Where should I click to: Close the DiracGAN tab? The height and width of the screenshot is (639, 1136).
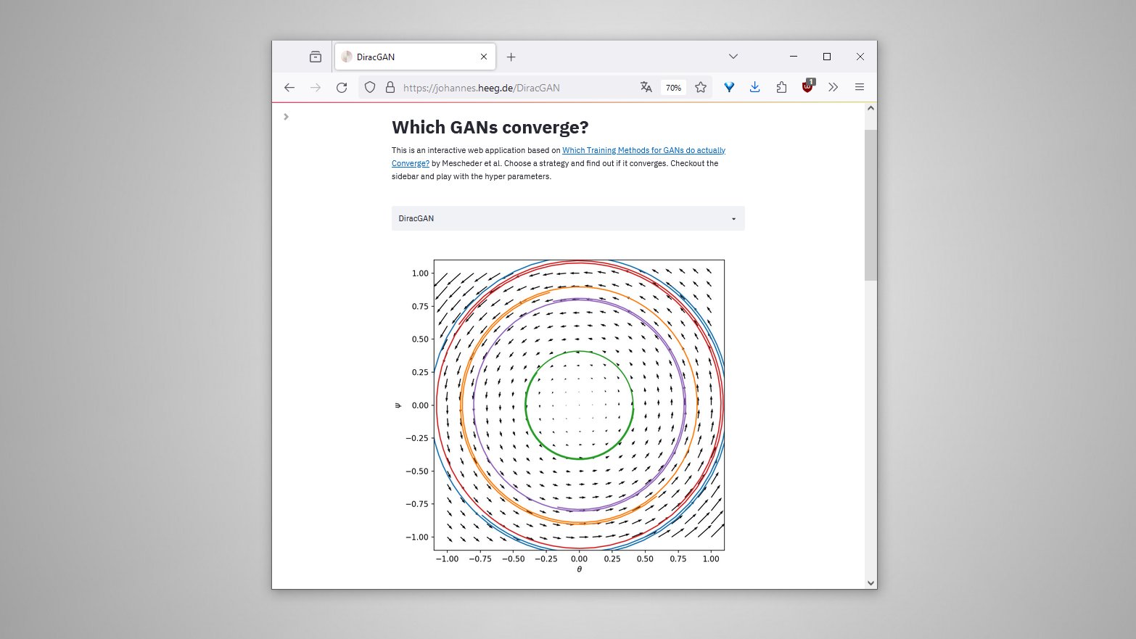(x=484, y=57)
